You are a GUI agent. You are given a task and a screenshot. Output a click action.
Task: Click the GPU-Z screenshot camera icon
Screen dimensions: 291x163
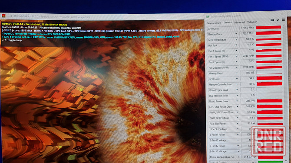point(272,20)
